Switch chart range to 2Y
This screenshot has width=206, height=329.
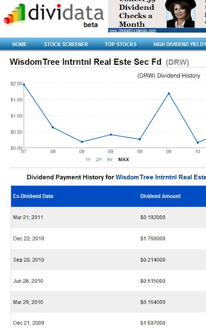[x=99, y=160]
